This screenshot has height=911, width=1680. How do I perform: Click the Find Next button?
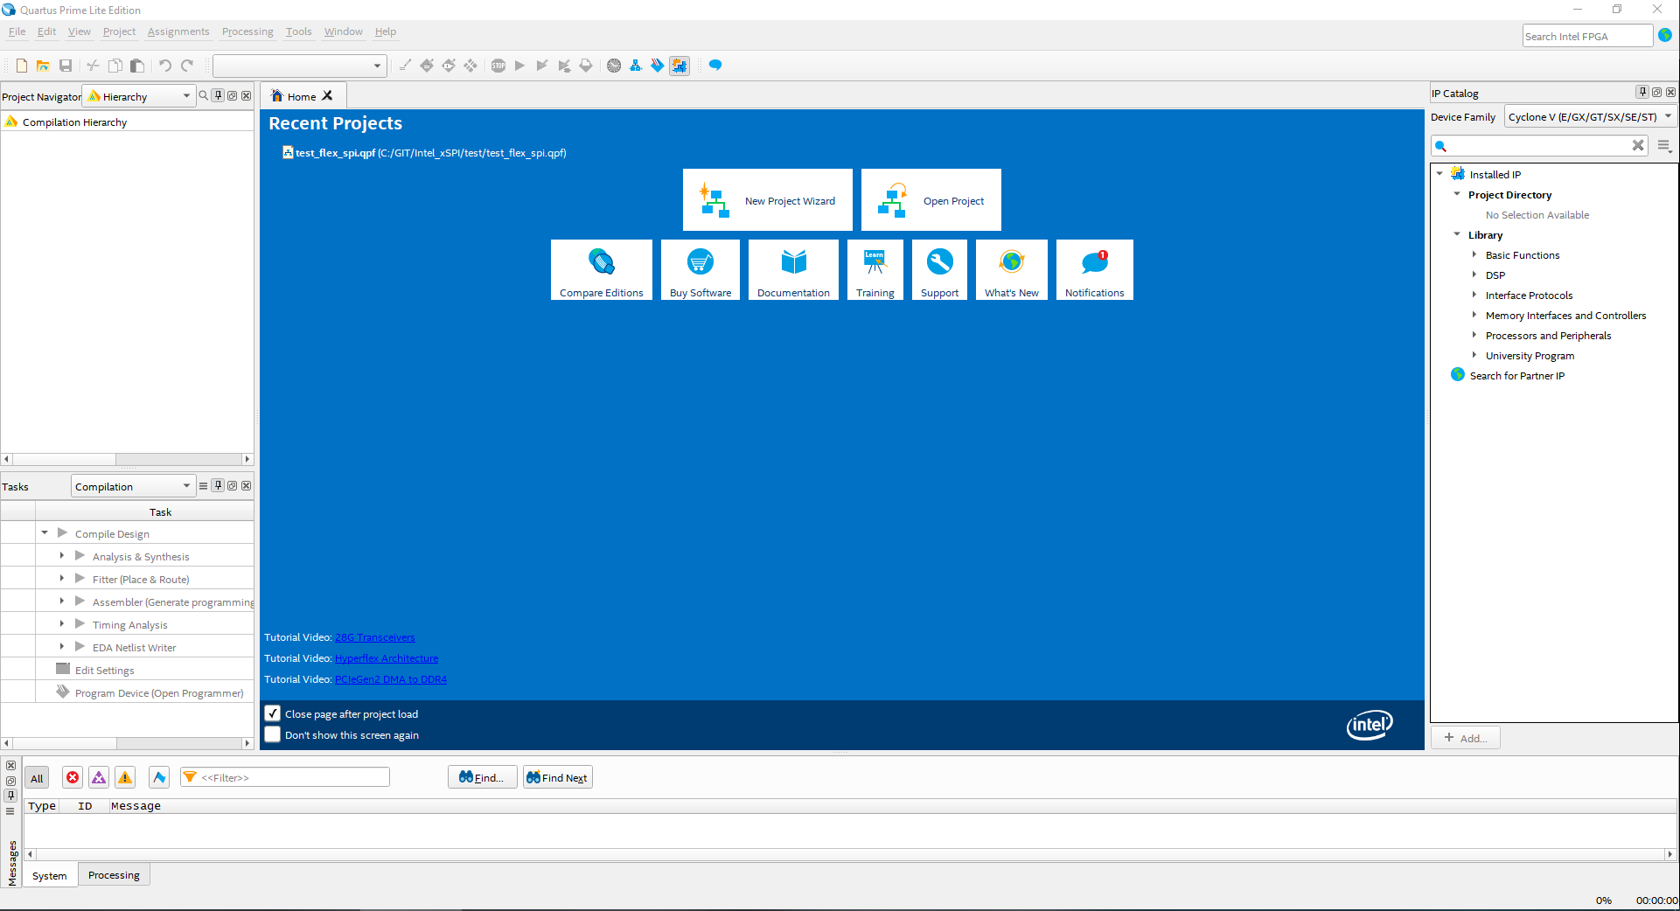coord(558,777)
